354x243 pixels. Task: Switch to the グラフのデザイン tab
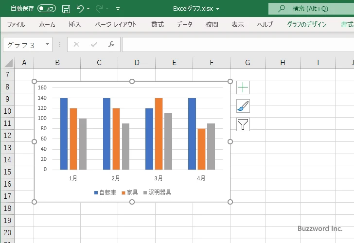point(306,24)
